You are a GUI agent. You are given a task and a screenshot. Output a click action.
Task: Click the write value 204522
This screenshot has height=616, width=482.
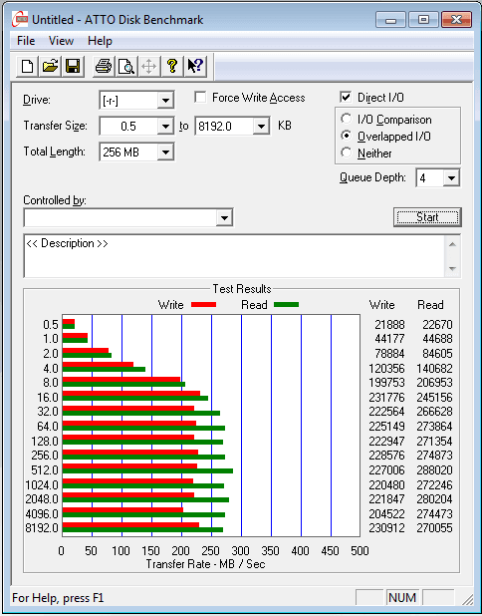pyautogui.click(x=386, y=513)
